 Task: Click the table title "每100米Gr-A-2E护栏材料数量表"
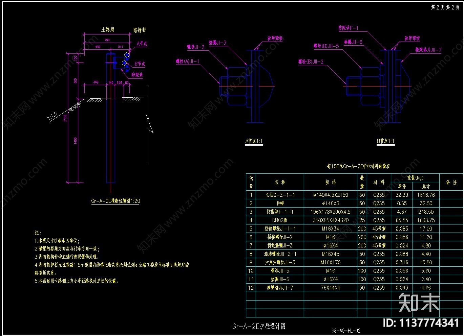[358, 167]
